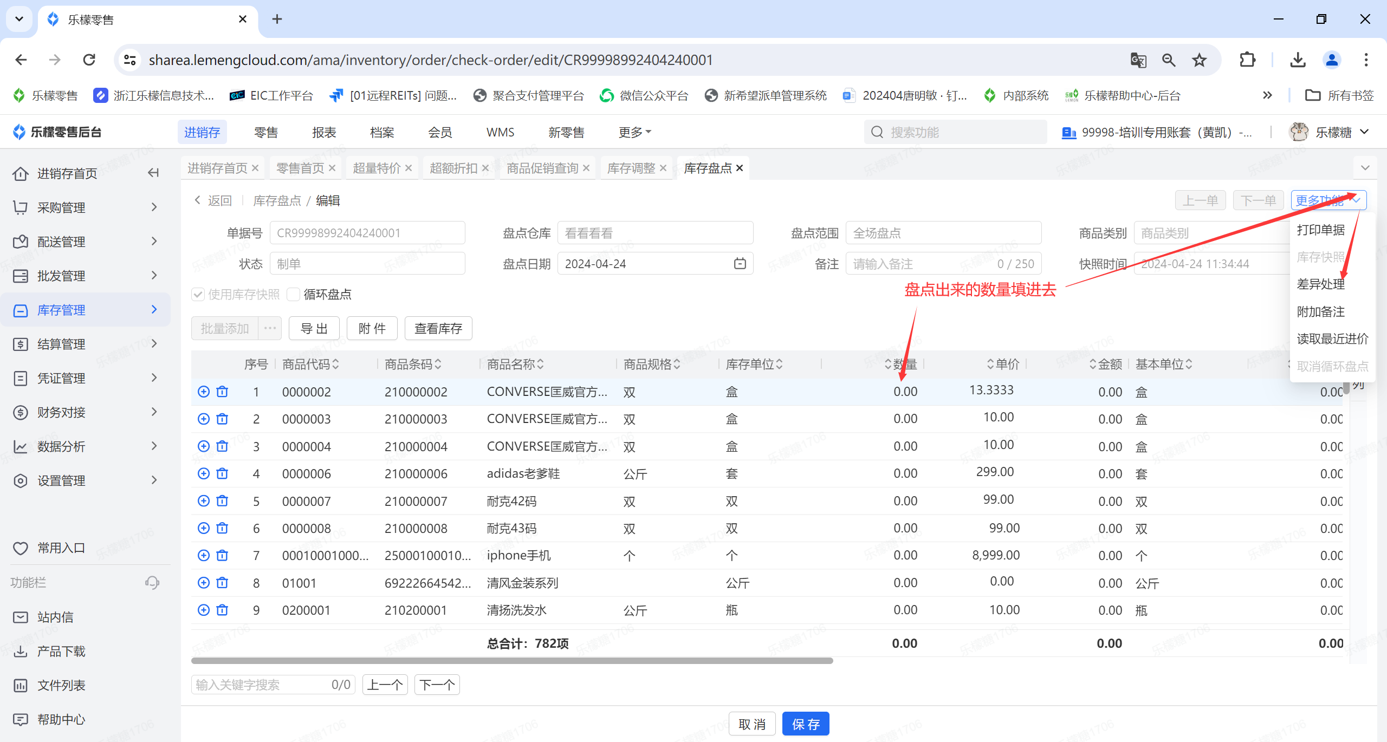Expand 配送管理 sidebar menu
This screenshot has height=742, width=1387.
[x=85, y=241]
